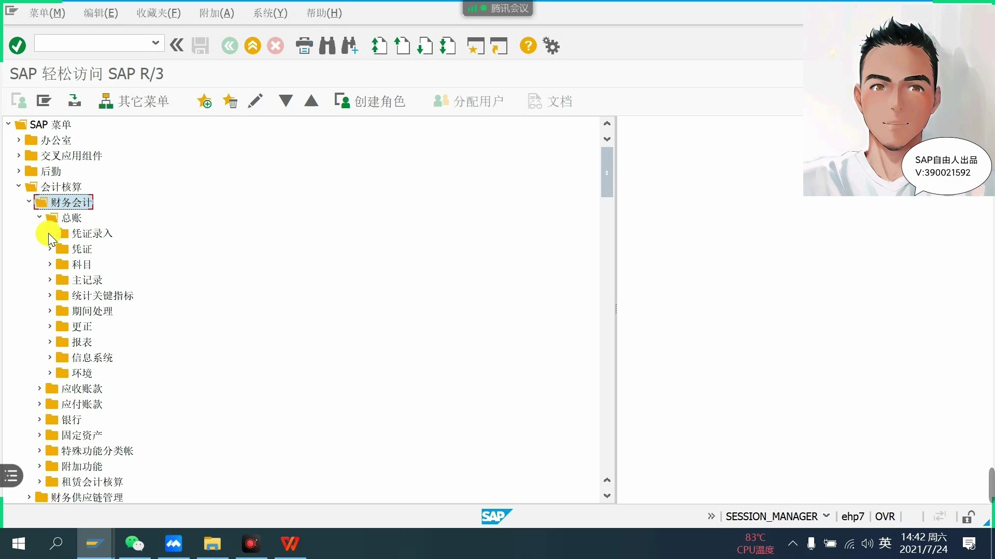Select the 报表 tree item
Viewport: 995px width, 559px height.
click(x=82, y=342)
